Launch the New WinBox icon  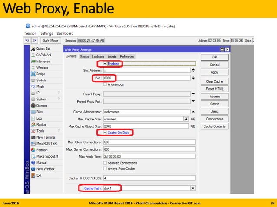33,169
